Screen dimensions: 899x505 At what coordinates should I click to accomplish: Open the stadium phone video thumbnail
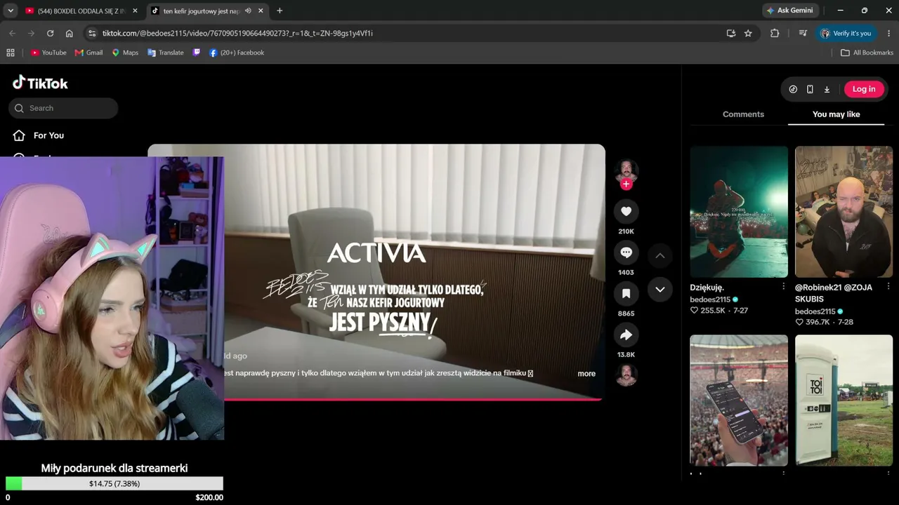(739, 400)
